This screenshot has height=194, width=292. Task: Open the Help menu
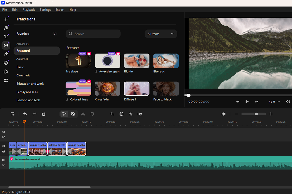[73, 10]
